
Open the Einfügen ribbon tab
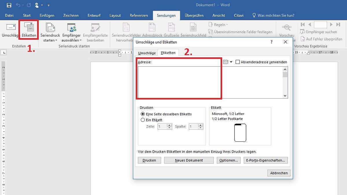click(47, 15)
